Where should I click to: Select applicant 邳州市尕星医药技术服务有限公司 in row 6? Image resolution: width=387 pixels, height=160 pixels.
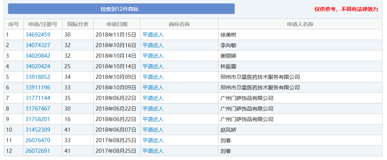(260, 88)
